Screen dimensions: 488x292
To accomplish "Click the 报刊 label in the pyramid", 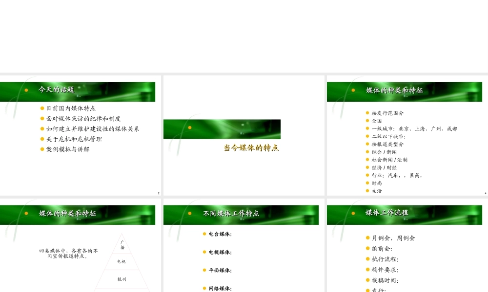I will click(122, 279).
